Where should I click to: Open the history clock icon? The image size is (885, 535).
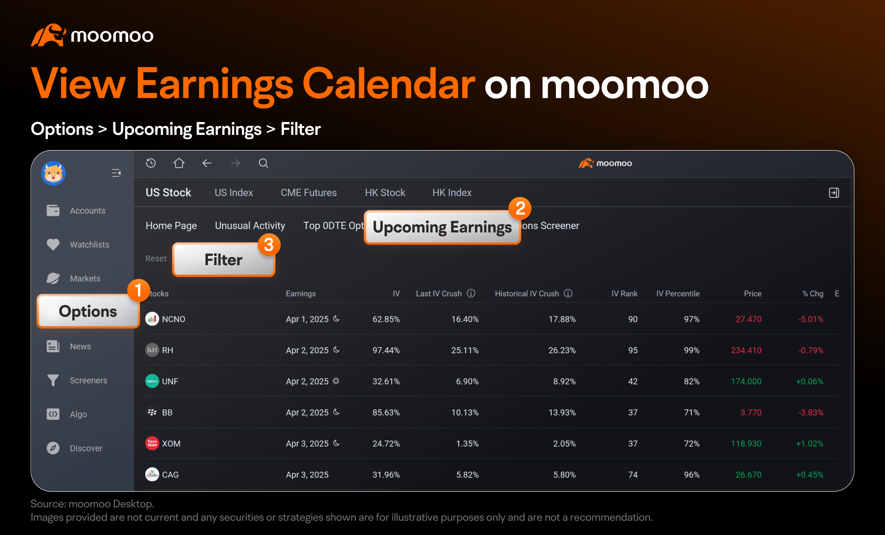151,163
